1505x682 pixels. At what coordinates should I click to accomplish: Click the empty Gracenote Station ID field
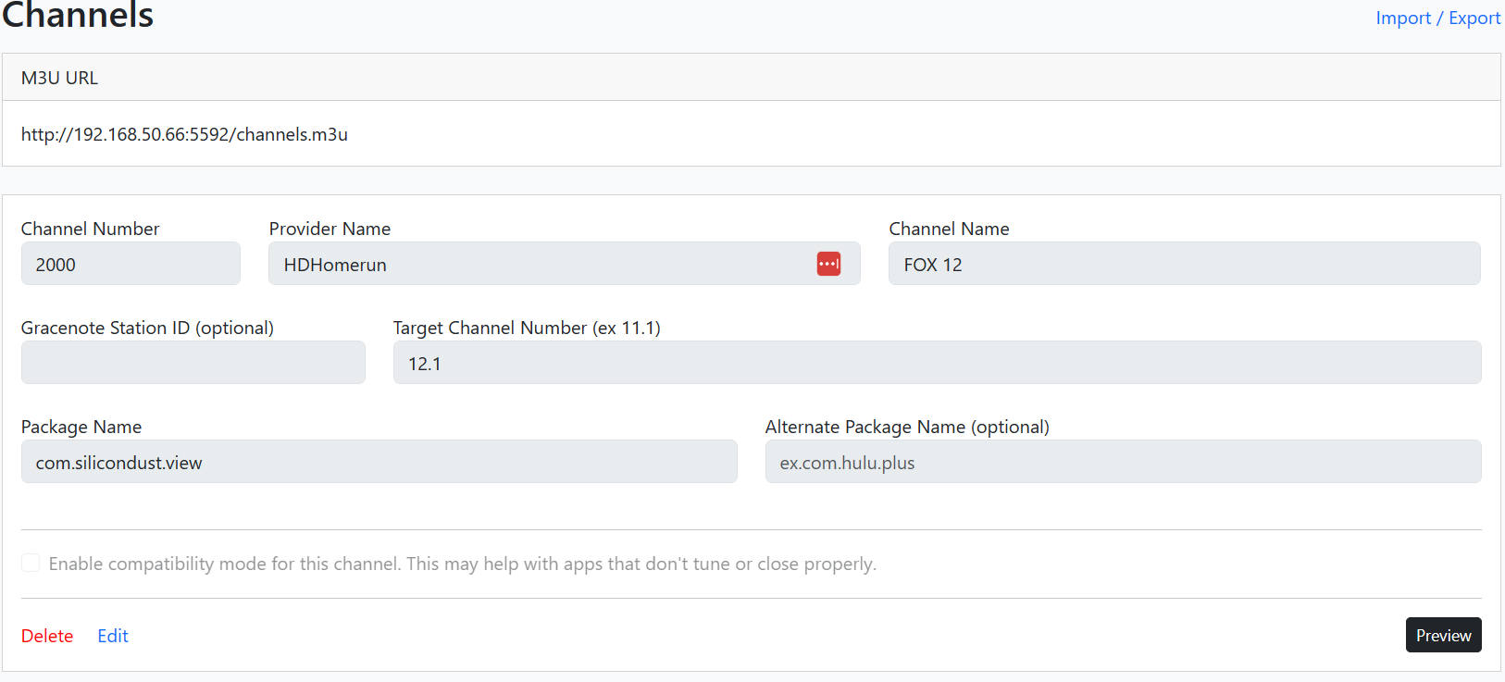(193, 363)
